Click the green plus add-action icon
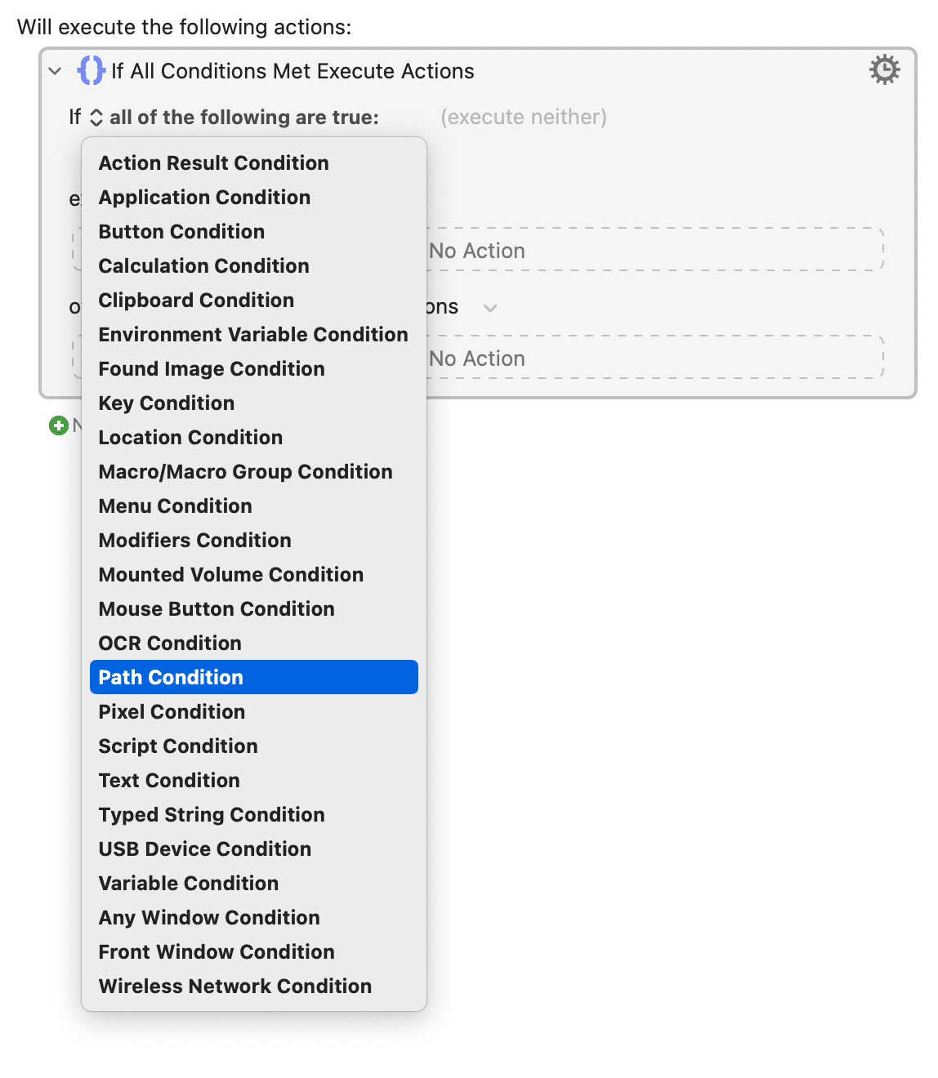The image size is (938, 1078). pyautogui.click(x=58, y=425)
